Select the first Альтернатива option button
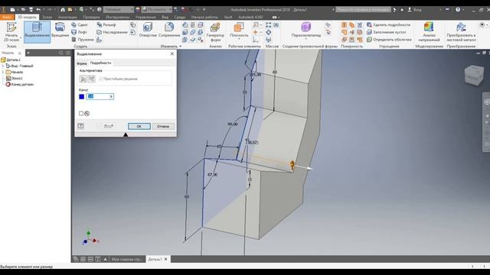The width and height of the screenshot is (490, 275). 83,79
